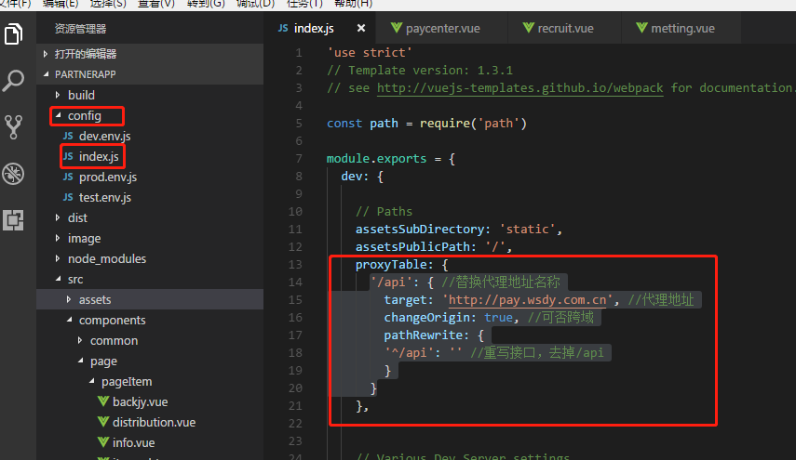Click the proxyTable property name in code
Image resolution: width=796 pixels, height=460 pixels.
[x=391, y=265]
